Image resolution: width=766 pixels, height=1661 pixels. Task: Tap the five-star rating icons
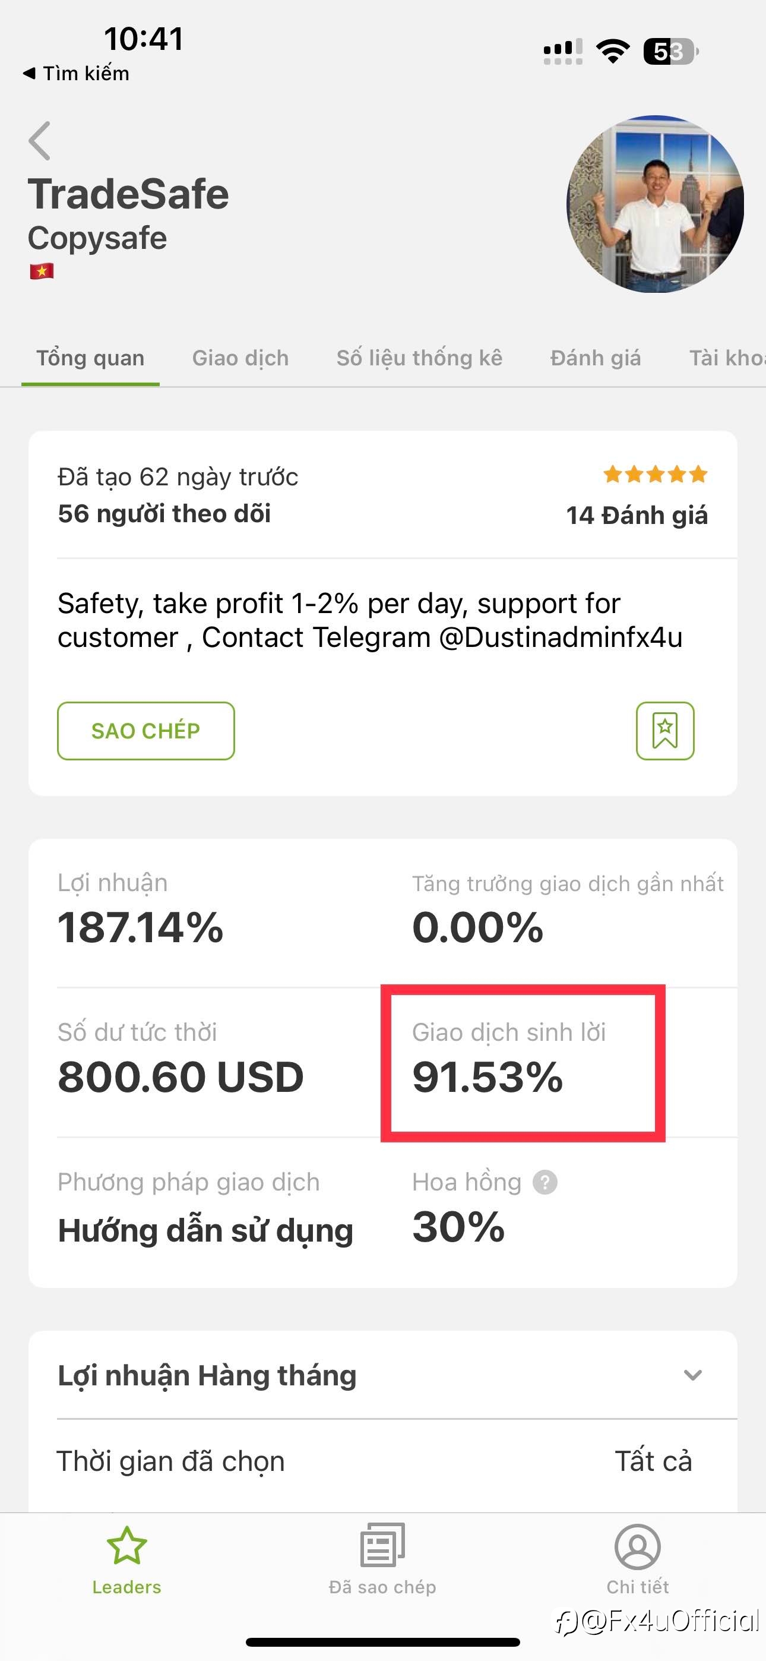click(x=655, y=475)
